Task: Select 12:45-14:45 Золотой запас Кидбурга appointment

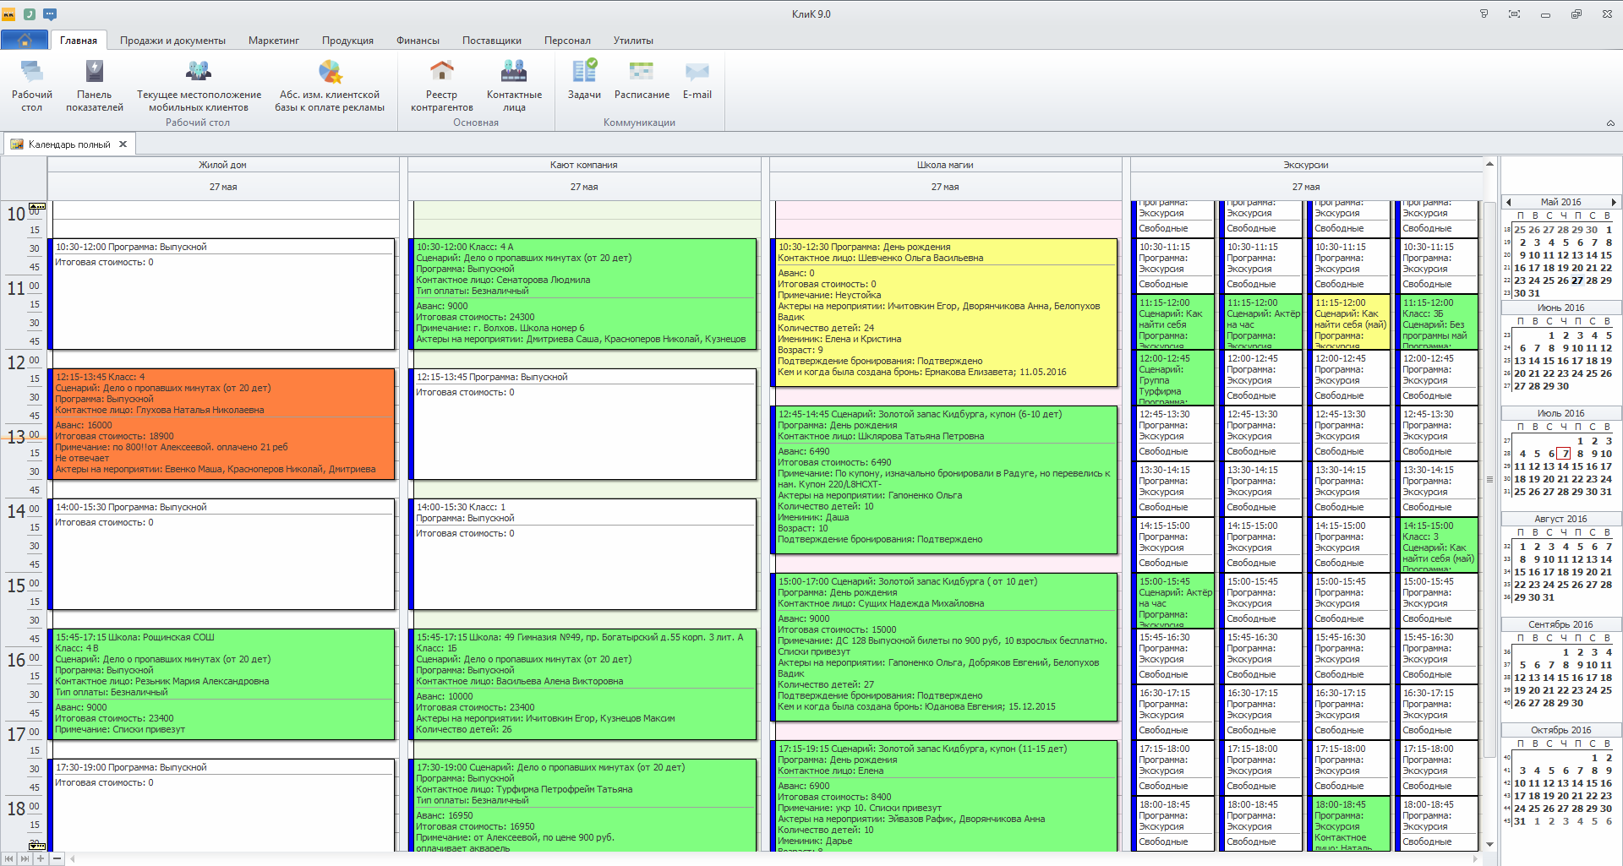Action: pos(943,480)
